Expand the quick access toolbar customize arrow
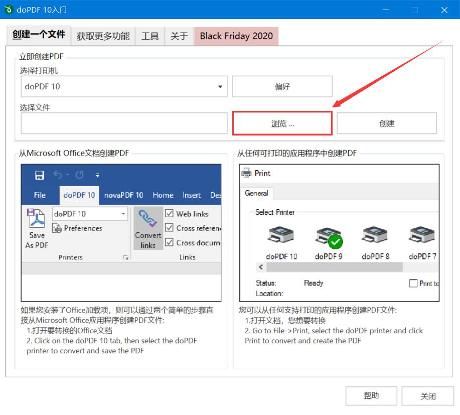 (x=97, y=176)
